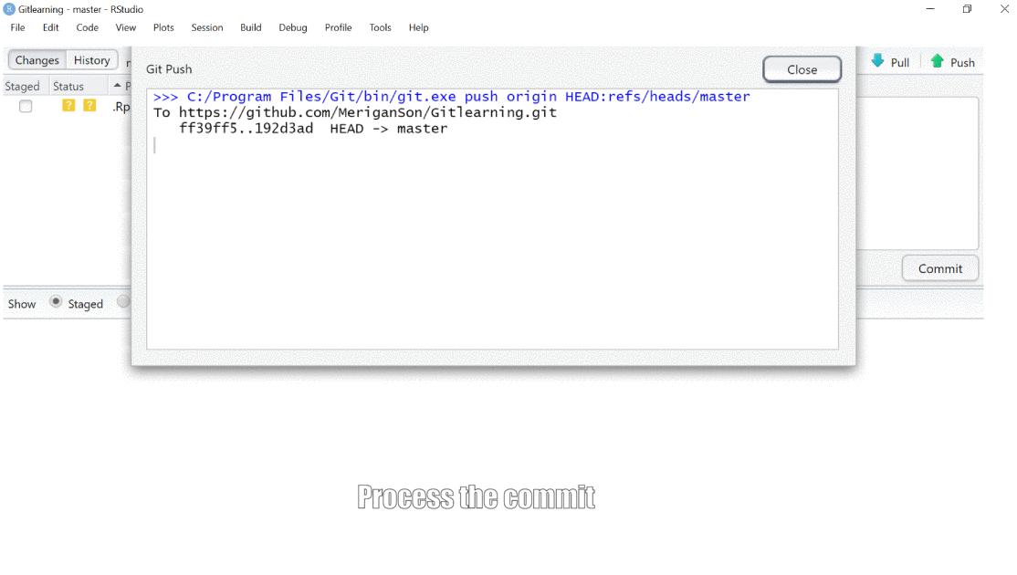Click the second yellow question mark status icon
Viewport: 1017px width, 575px height.
click(x=89, y=105)
